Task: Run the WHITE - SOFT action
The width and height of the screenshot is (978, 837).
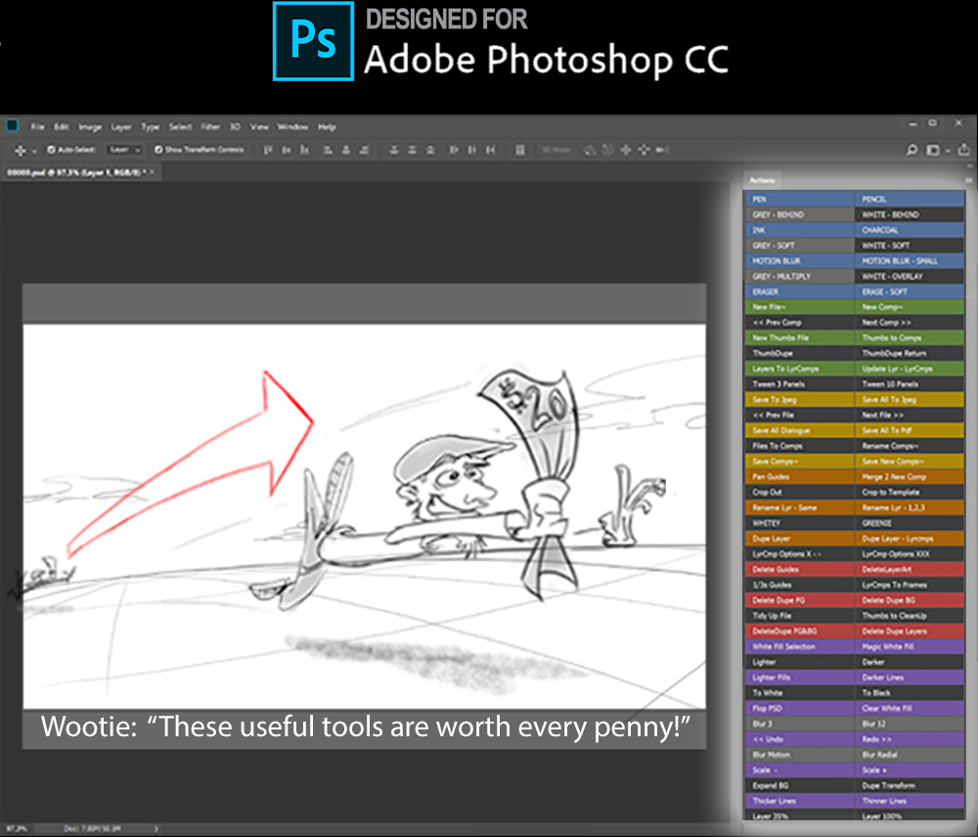Action: coord(910,245)
